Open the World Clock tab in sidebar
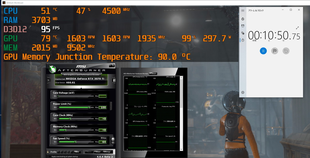Image resolution: width=310 pixels, height=158 pixels. click(x=243, y=33)
